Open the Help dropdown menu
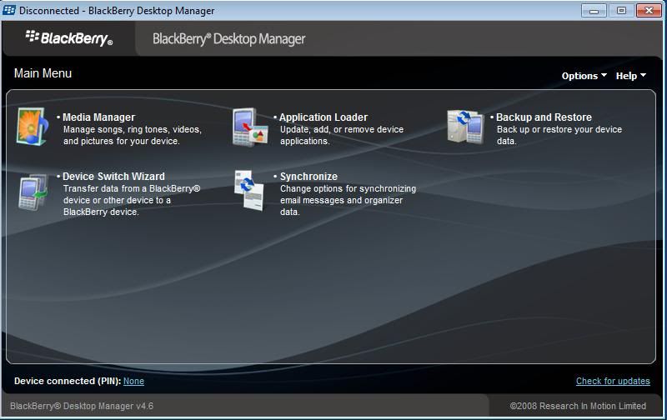Viewport: 667px width, 420px height. pos(631,76)
